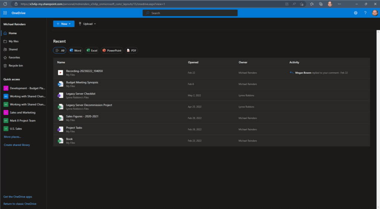380x209 pixels.
Task: Click Return to classic OneDrive link
Action: pos(20,204)
